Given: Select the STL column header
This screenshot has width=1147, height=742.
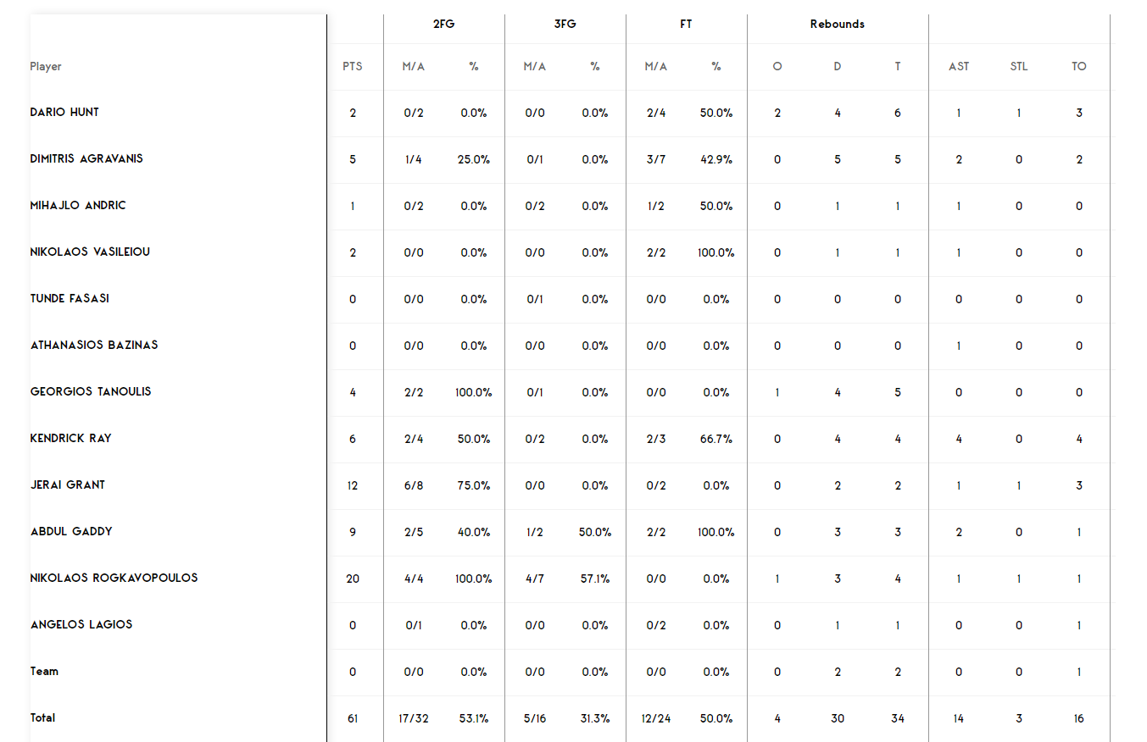Looking at the screenshot, I should (1019, 67).
